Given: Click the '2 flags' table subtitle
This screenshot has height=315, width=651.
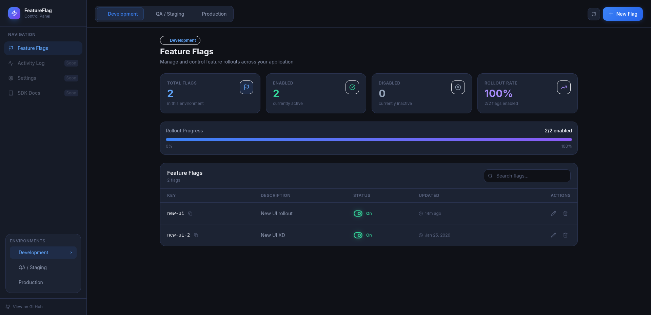Looking at the screenshot, I should [x=174, y=180].
